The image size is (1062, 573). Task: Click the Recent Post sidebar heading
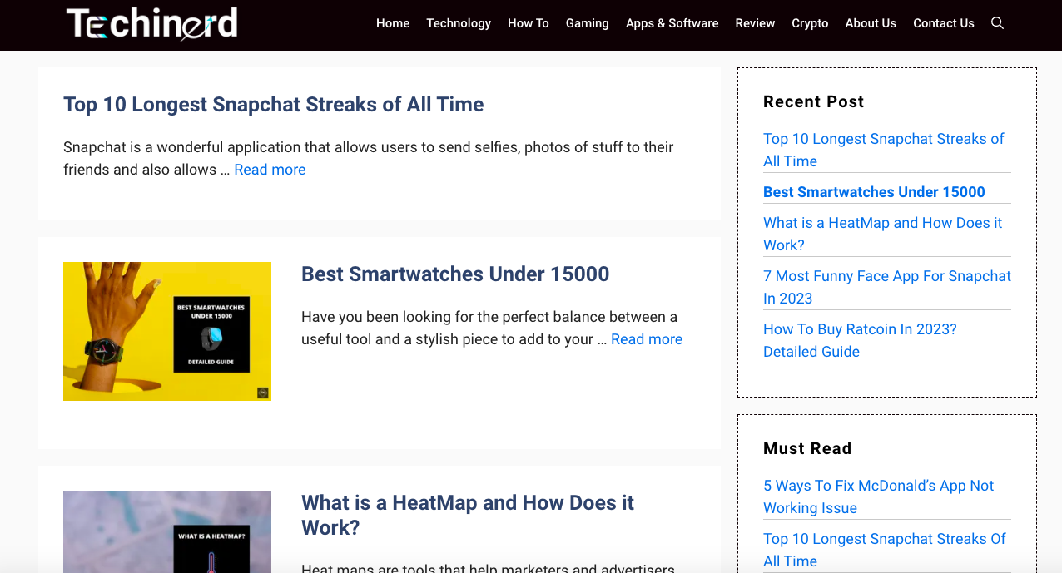tap(814, 101)
